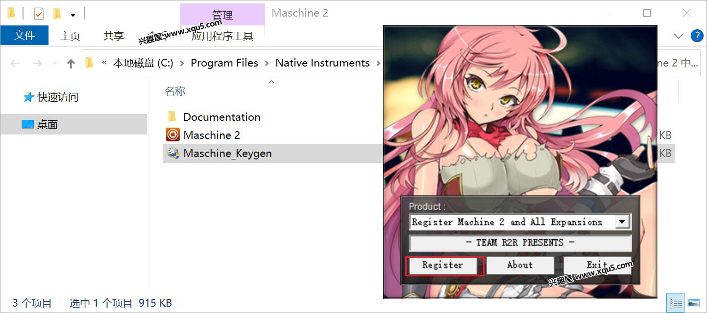Click the address bar folder icon
707x313 pixels.
(89, 63)
